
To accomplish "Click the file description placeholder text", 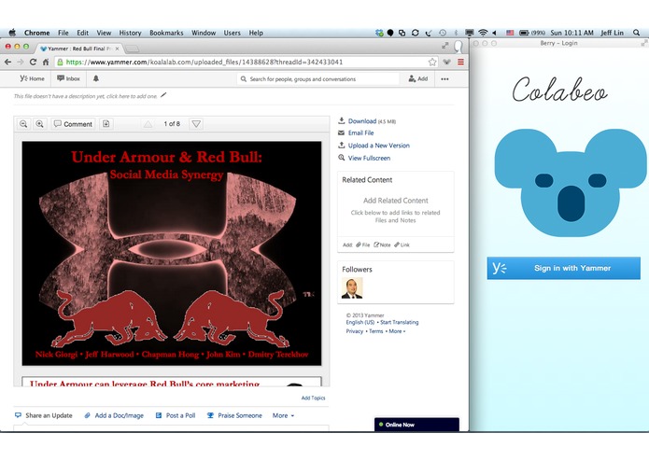I will coord(86,96).
